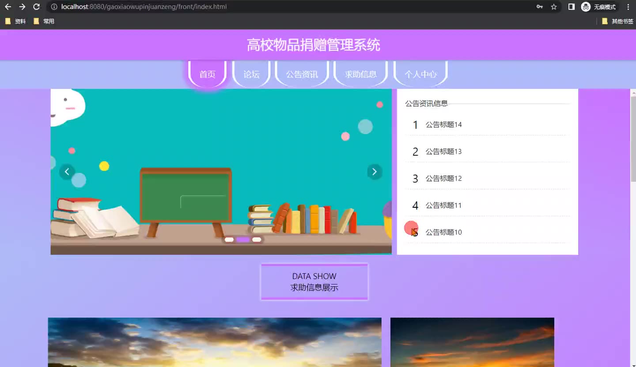Click the DATA SHOW 求助信息展示 banner
The image size is (636, 367).
pos(314,282)
